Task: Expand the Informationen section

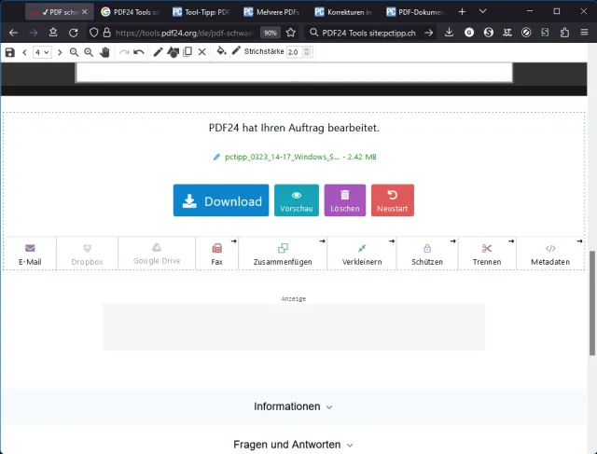Action: coord(293,406)
